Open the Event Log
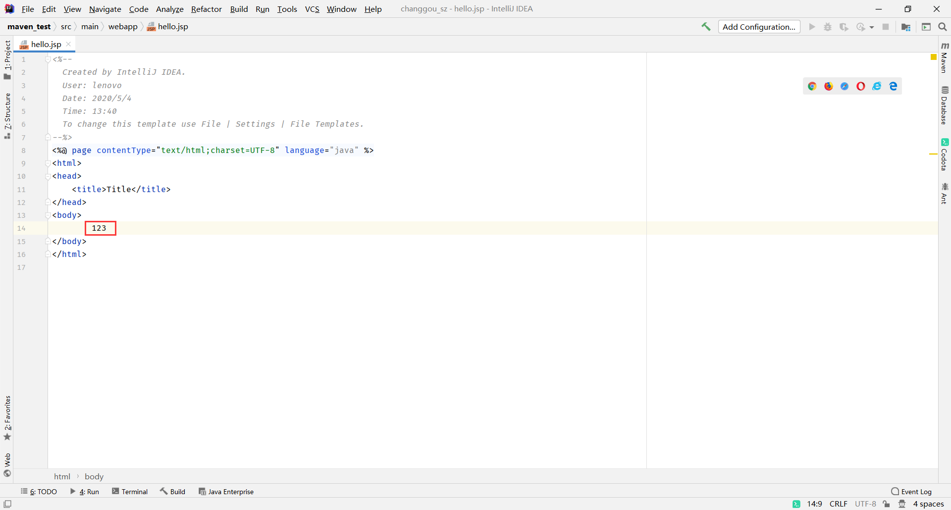The height and width of the screenshot is (510, 951). pos(911,492)
